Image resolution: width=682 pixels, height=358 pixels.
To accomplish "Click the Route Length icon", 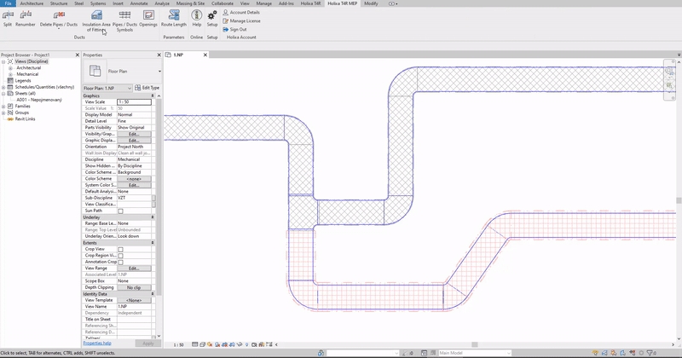I will click(174, 15).
